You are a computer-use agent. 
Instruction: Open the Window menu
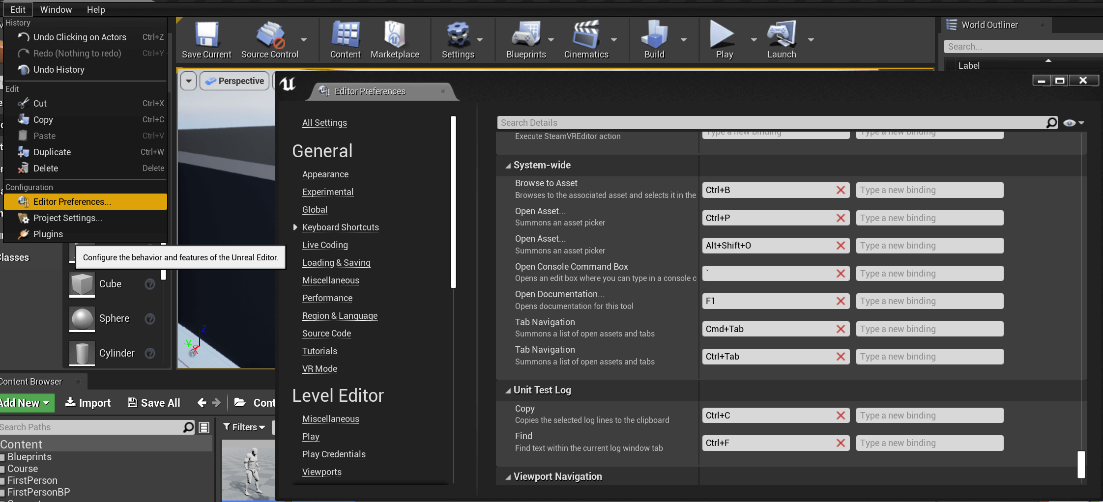pos(56,9)
